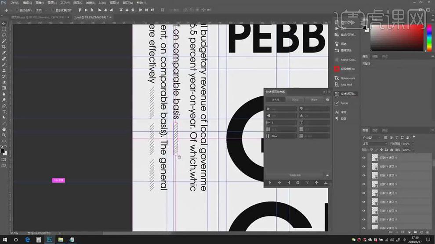
Task: Select the Eyedropper tool
Action: [x=4, y=53]
